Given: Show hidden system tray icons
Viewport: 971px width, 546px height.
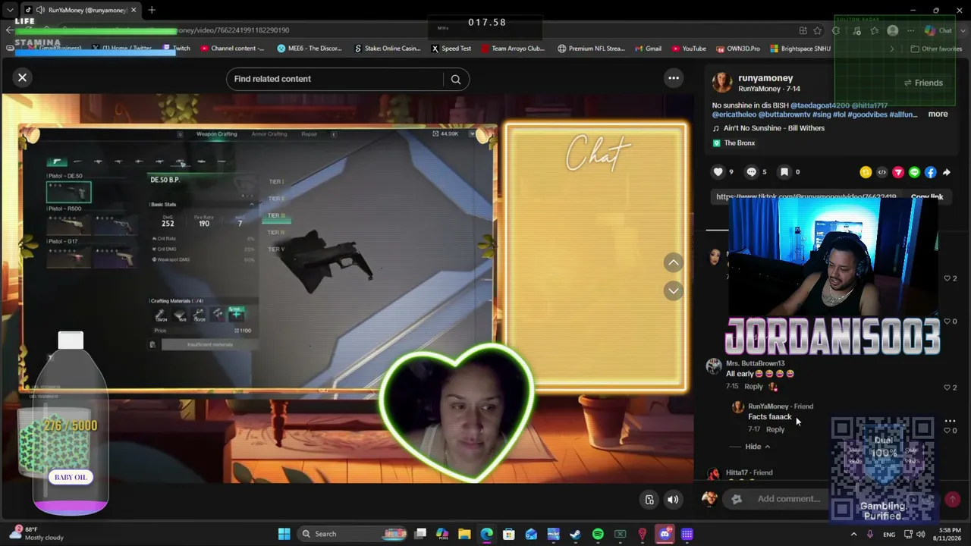Looking at the screenshot, I should [853, 534].
